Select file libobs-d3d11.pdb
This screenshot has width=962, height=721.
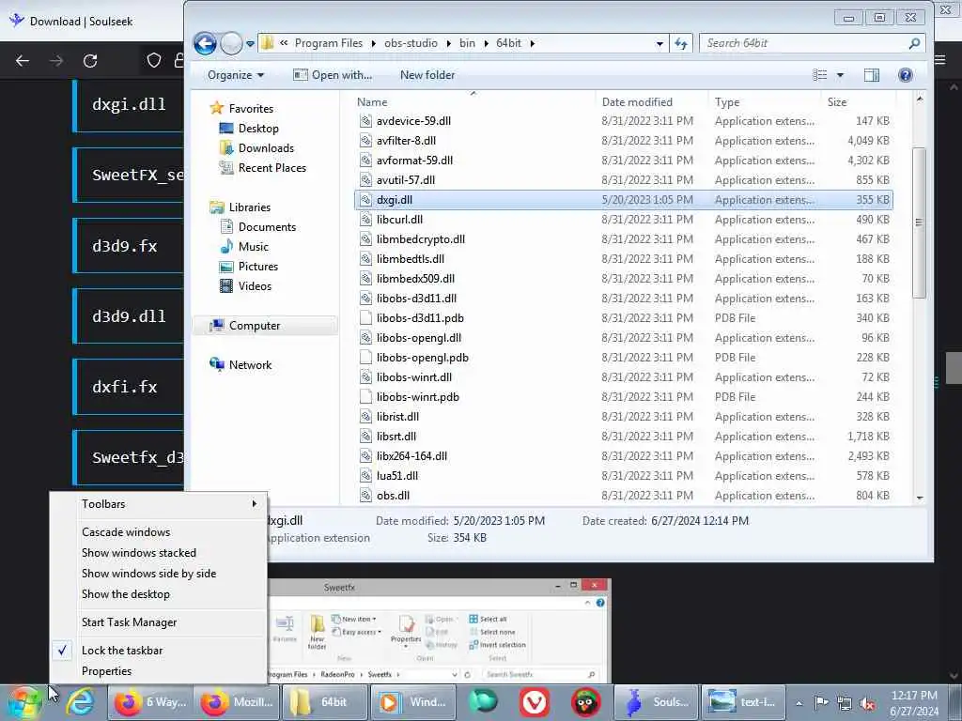point(624,318)
